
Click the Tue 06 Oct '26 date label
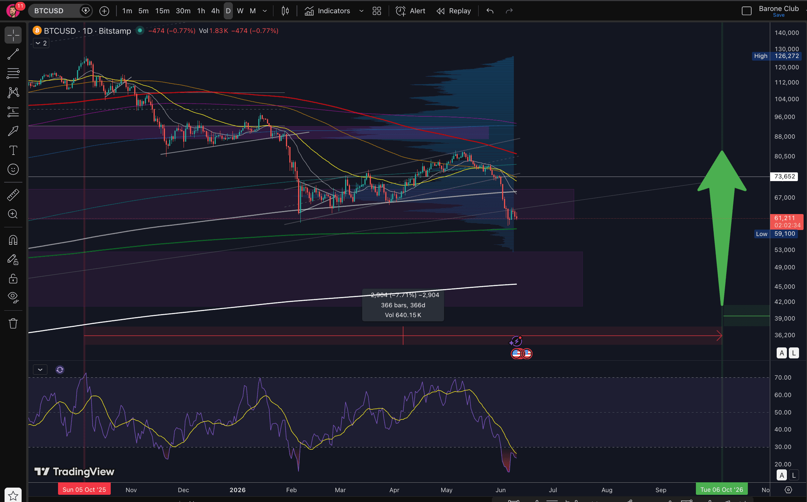[x=722, y=489]
